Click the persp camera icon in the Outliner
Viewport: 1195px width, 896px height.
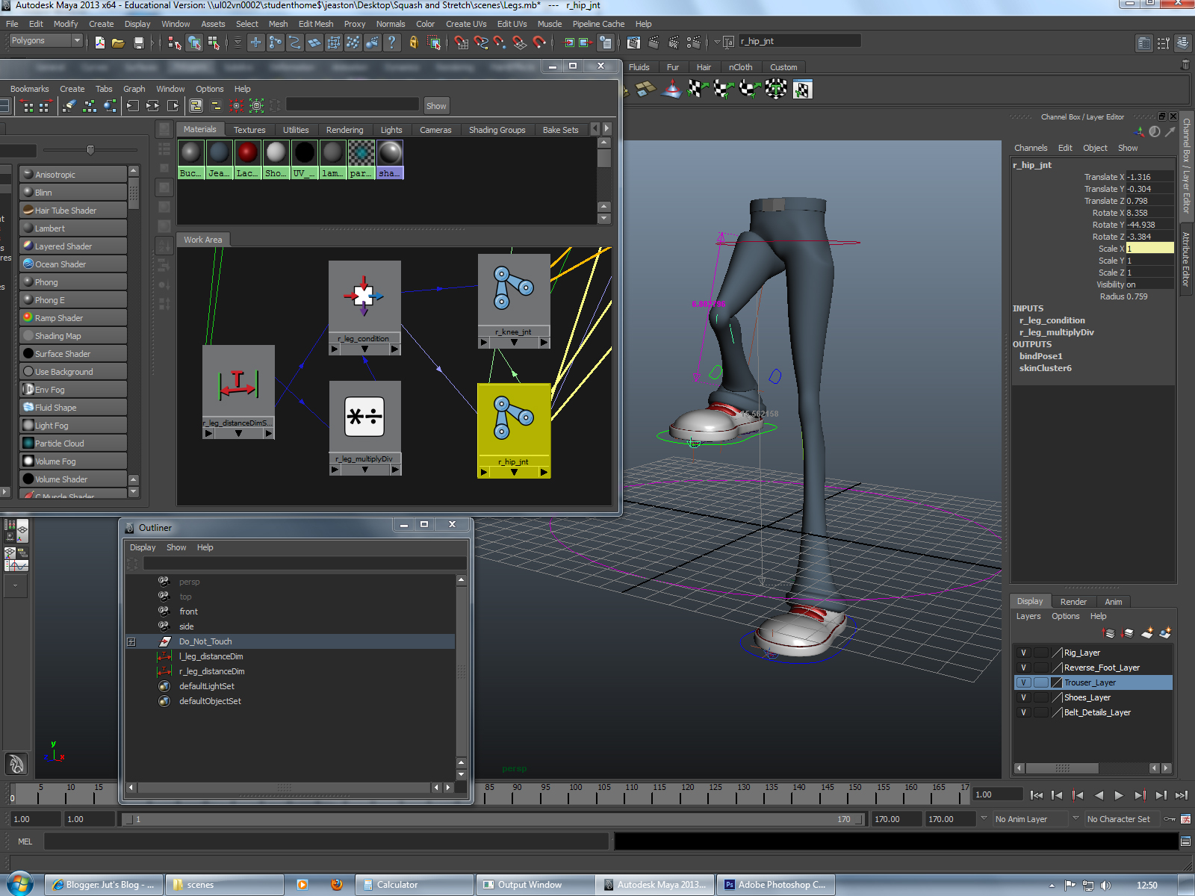pos(164,582)
